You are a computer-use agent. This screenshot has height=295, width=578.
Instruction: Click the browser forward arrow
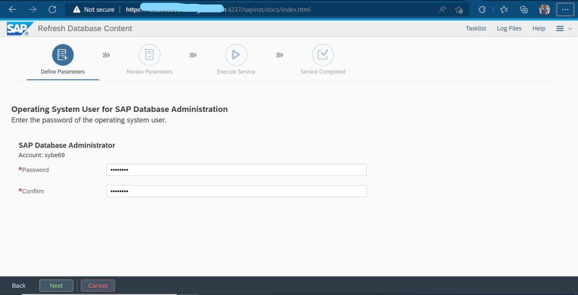[x=32, y=10]
